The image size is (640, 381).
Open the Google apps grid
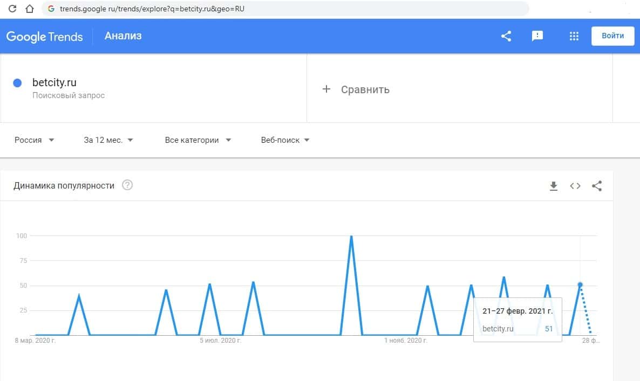(x=574, y=36)
